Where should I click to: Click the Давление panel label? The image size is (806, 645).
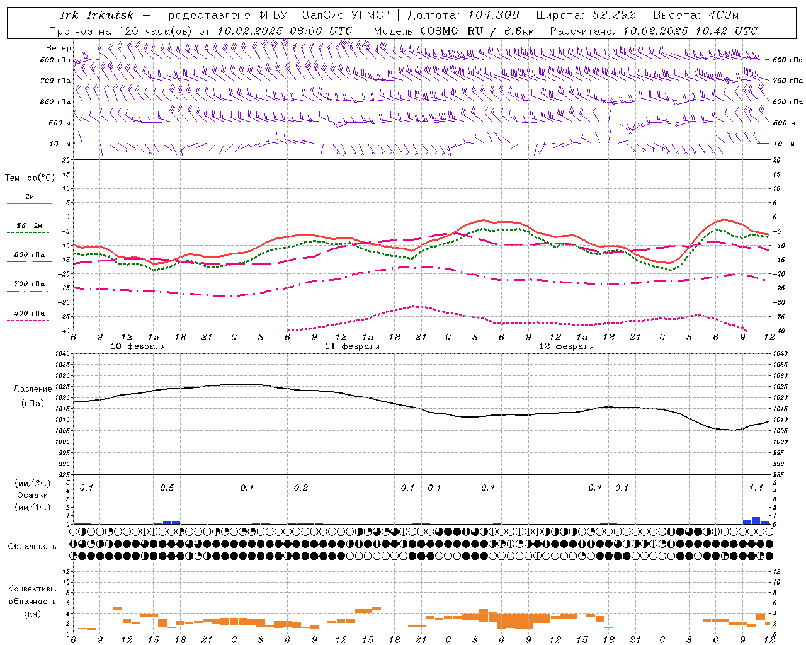[x=31, y=389]
